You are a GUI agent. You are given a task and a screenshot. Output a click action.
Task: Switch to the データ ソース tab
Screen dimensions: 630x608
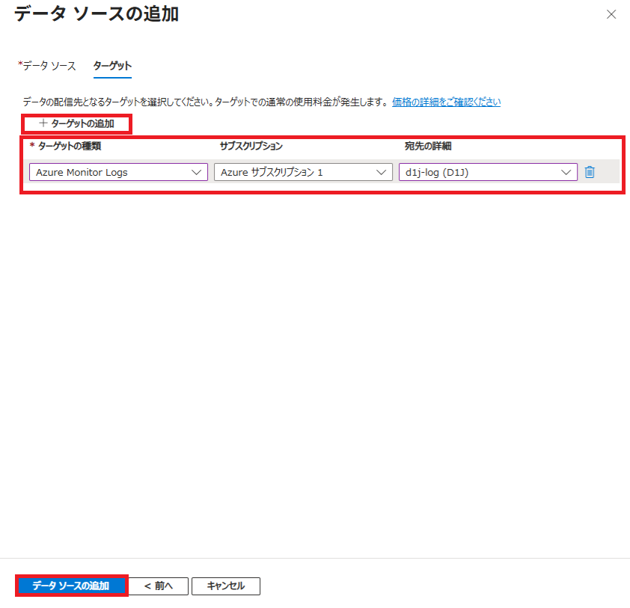49,66
